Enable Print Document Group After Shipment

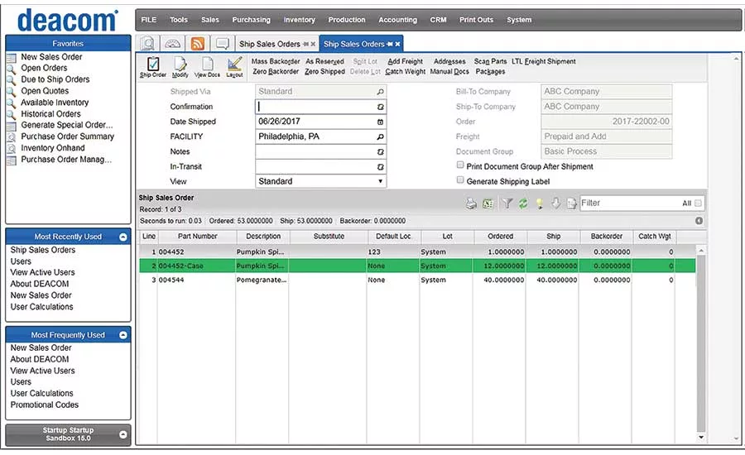point(460,165)
